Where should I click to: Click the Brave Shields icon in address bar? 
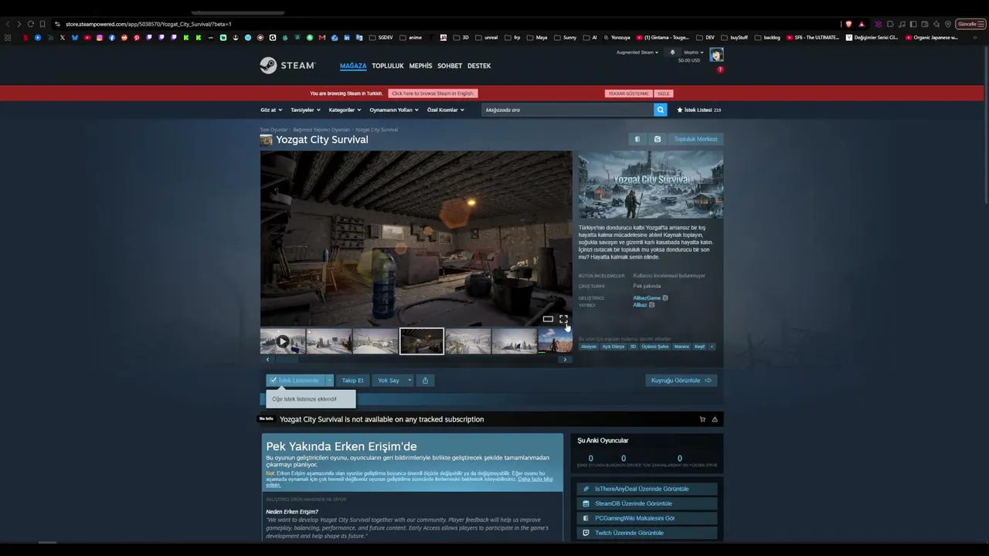click(849, 24)
